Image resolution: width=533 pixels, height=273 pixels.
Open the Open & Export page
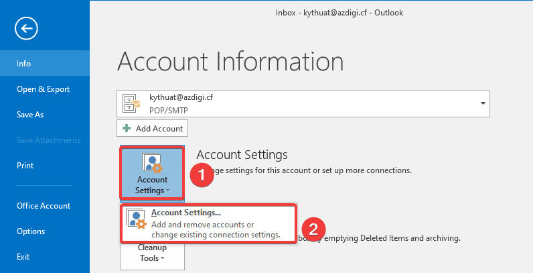(43, 89)
